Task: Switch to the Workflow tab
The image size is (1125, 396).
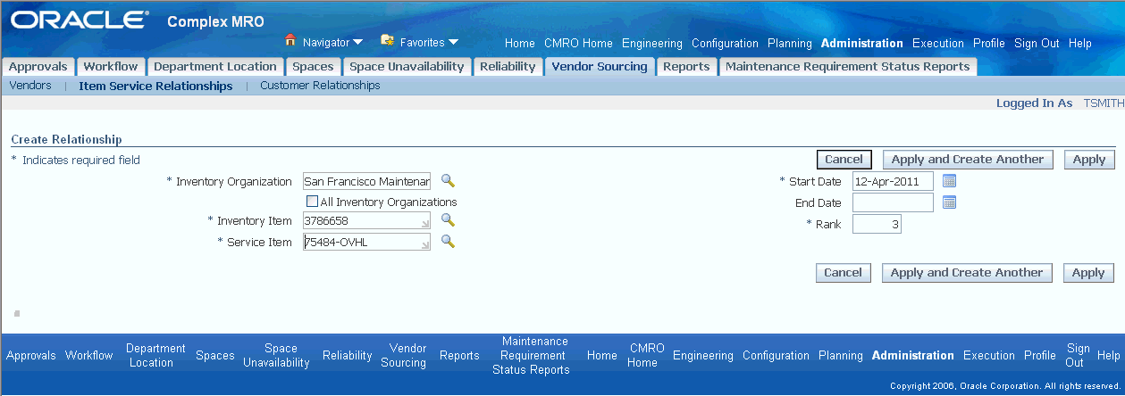Action: (x=111, y=67)
